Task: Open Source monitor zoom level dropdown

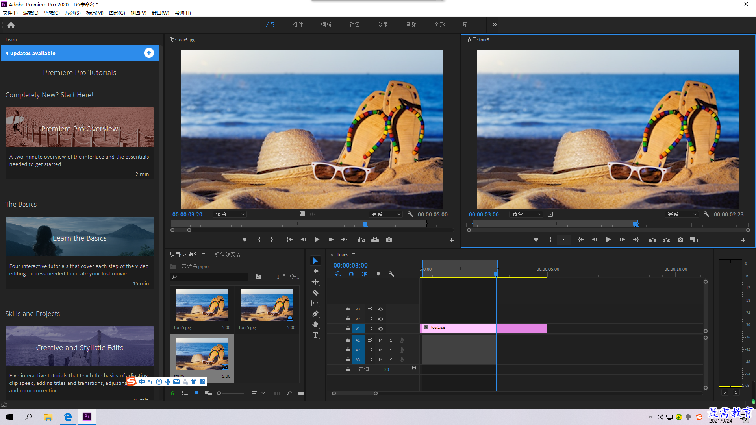Action: click(x=230, y=214)
